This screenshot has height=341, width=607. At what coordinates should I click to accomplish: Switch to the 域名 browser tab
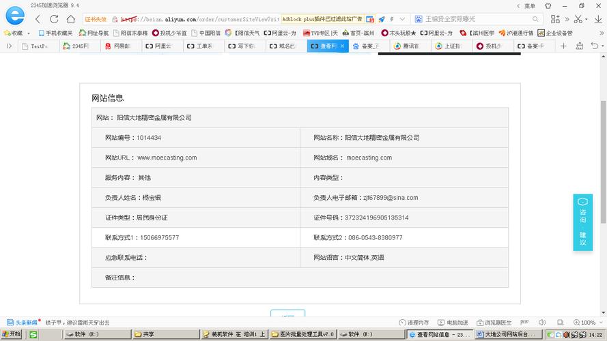[284, 46]
